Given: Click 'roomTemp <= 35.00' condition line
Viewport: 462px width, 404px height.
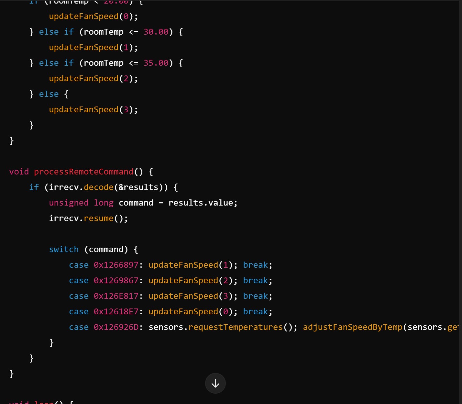Looking at the screenshot, I should (106, 63).
